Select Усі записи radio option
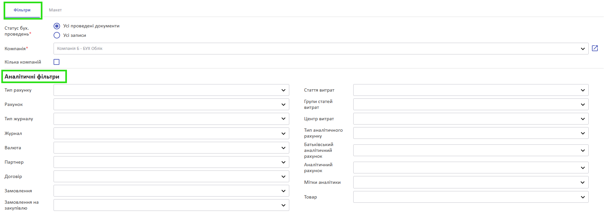 (x=57, y=35)
